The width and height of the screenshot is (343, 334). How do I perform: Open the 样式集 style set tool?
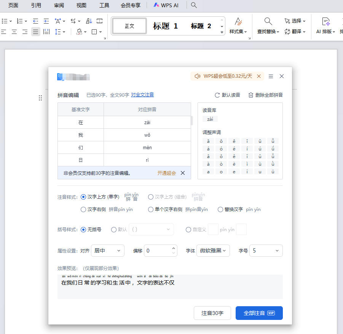(x=238, y=25)
